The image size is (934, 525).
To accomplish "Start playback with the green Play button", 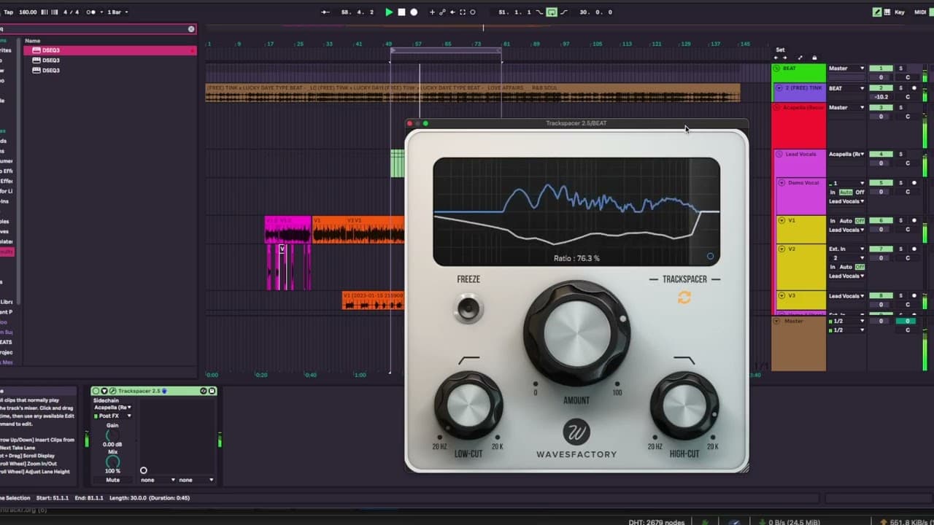I will [x=389, y=12].
